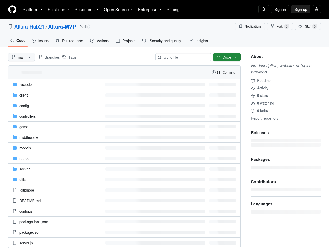The image size is (329, 251).
Task: View the 381 Commits history
Action: (x=223, y=72)
